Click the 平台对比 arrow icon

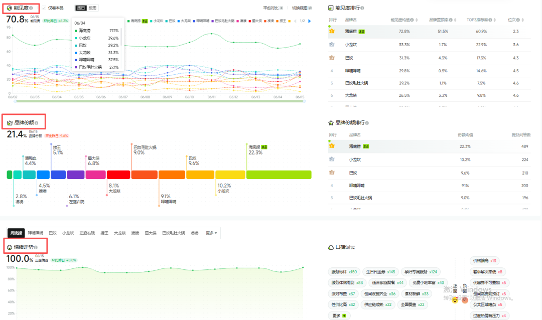tap(282, 8)
